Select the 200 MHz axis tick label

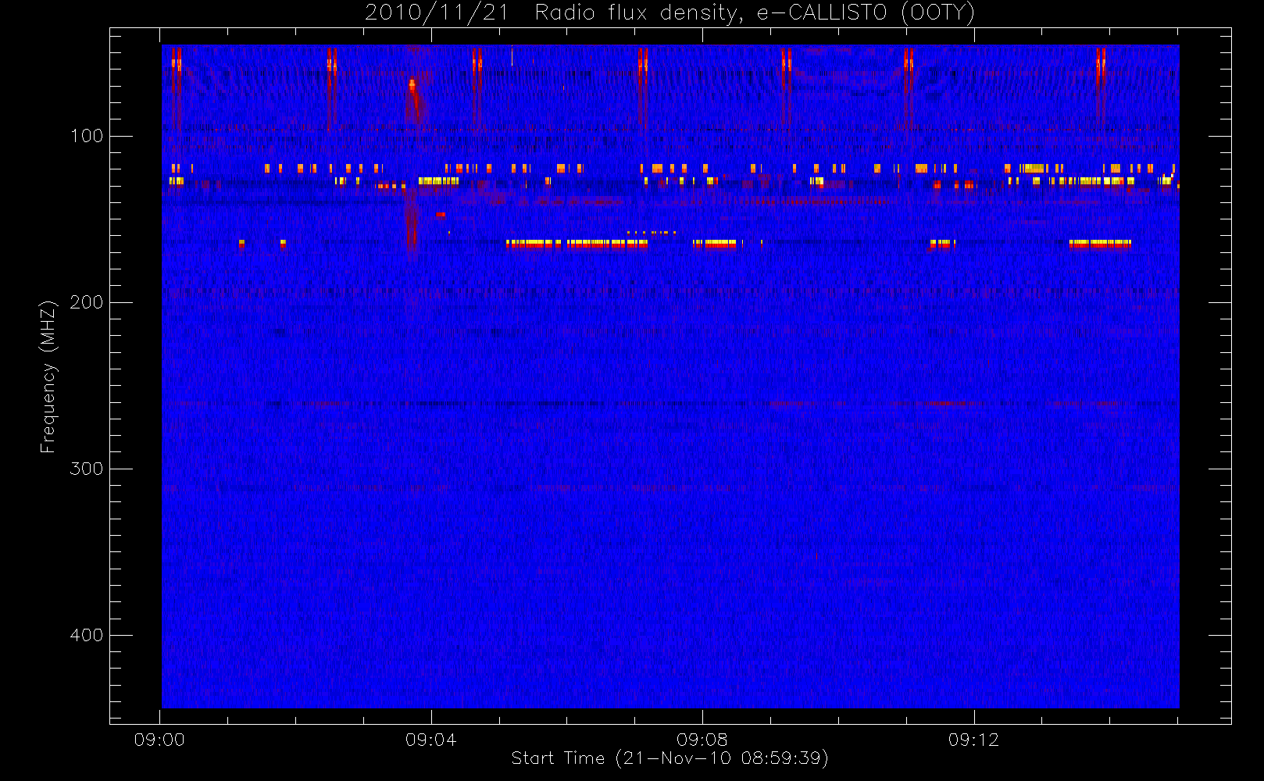click(87, 302)
